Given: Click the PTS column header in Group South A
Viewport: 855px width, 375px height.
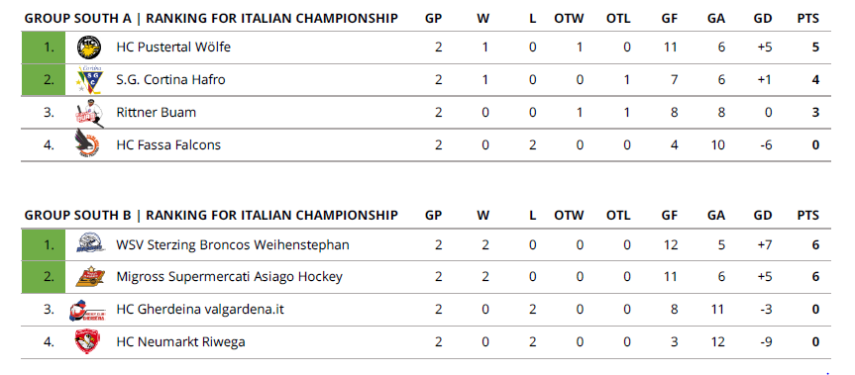Looking at the screenshot, I should tap(807, 19).
